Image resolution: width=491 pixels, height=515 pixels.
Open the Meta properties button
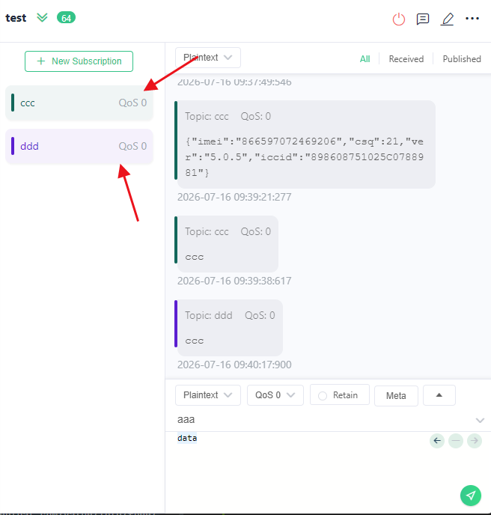396,396
